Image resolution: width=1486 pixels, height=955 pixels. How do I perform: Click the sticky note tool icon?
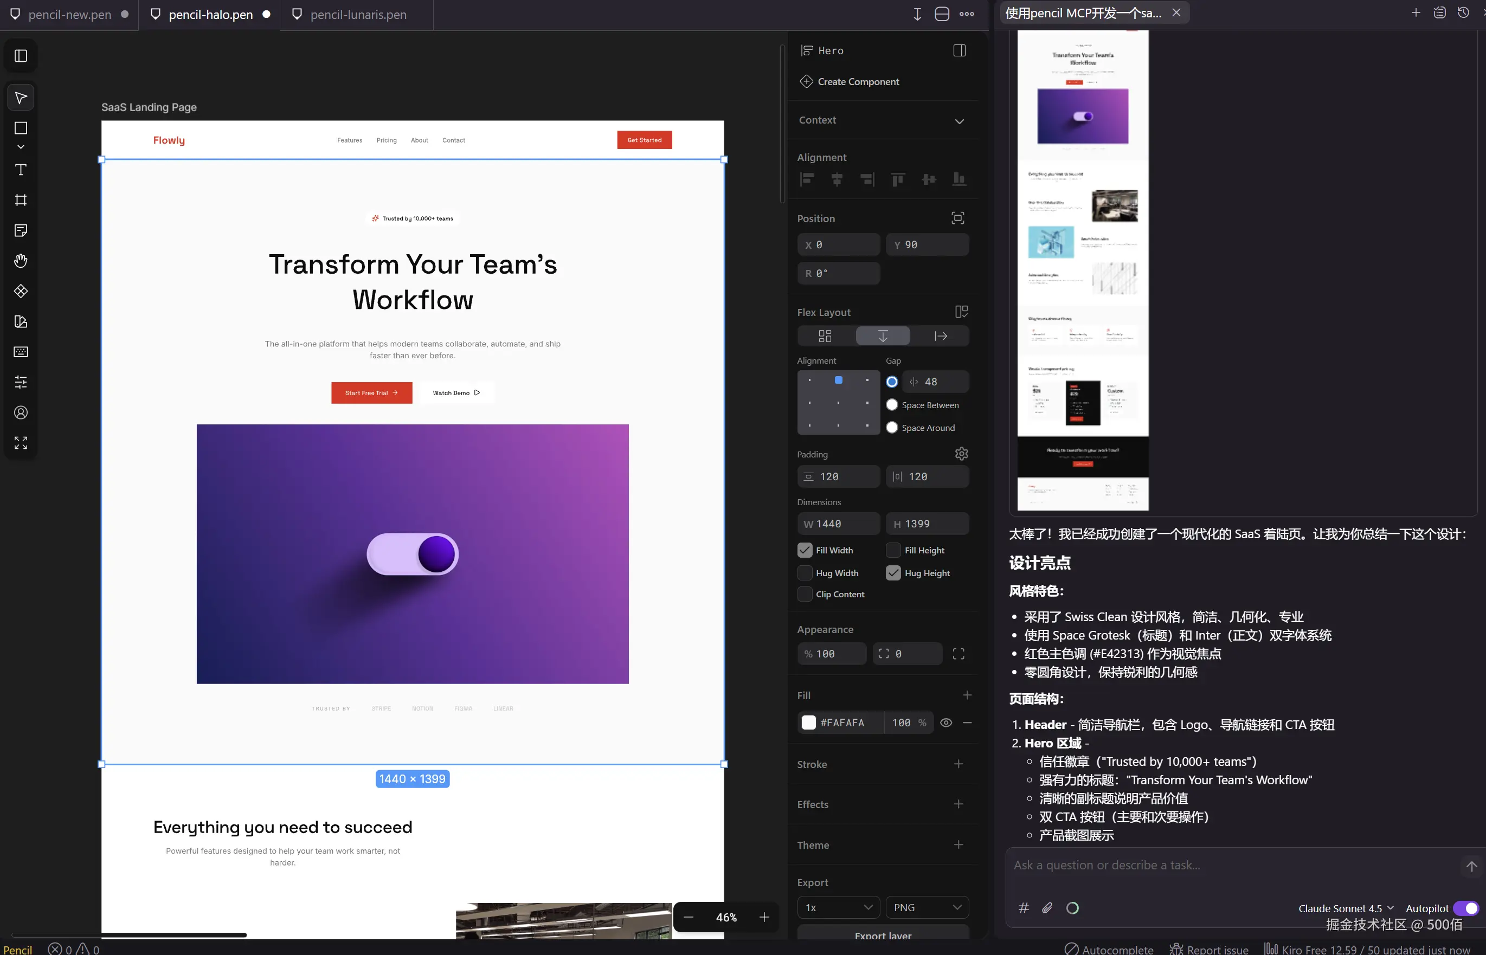(x=21, y=230)
